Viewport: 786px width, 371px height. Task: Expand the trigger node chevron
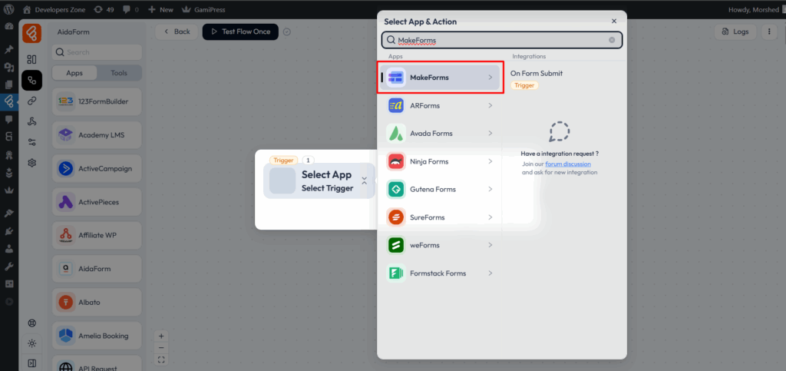pos(365,181)
